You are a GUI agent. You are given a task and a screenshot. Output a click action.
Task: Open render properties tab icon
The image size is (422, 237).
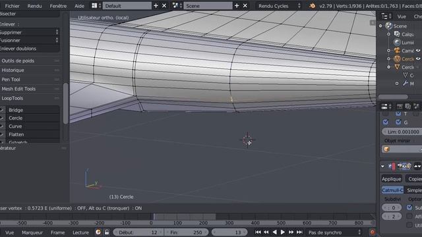(x=400, y=107)
